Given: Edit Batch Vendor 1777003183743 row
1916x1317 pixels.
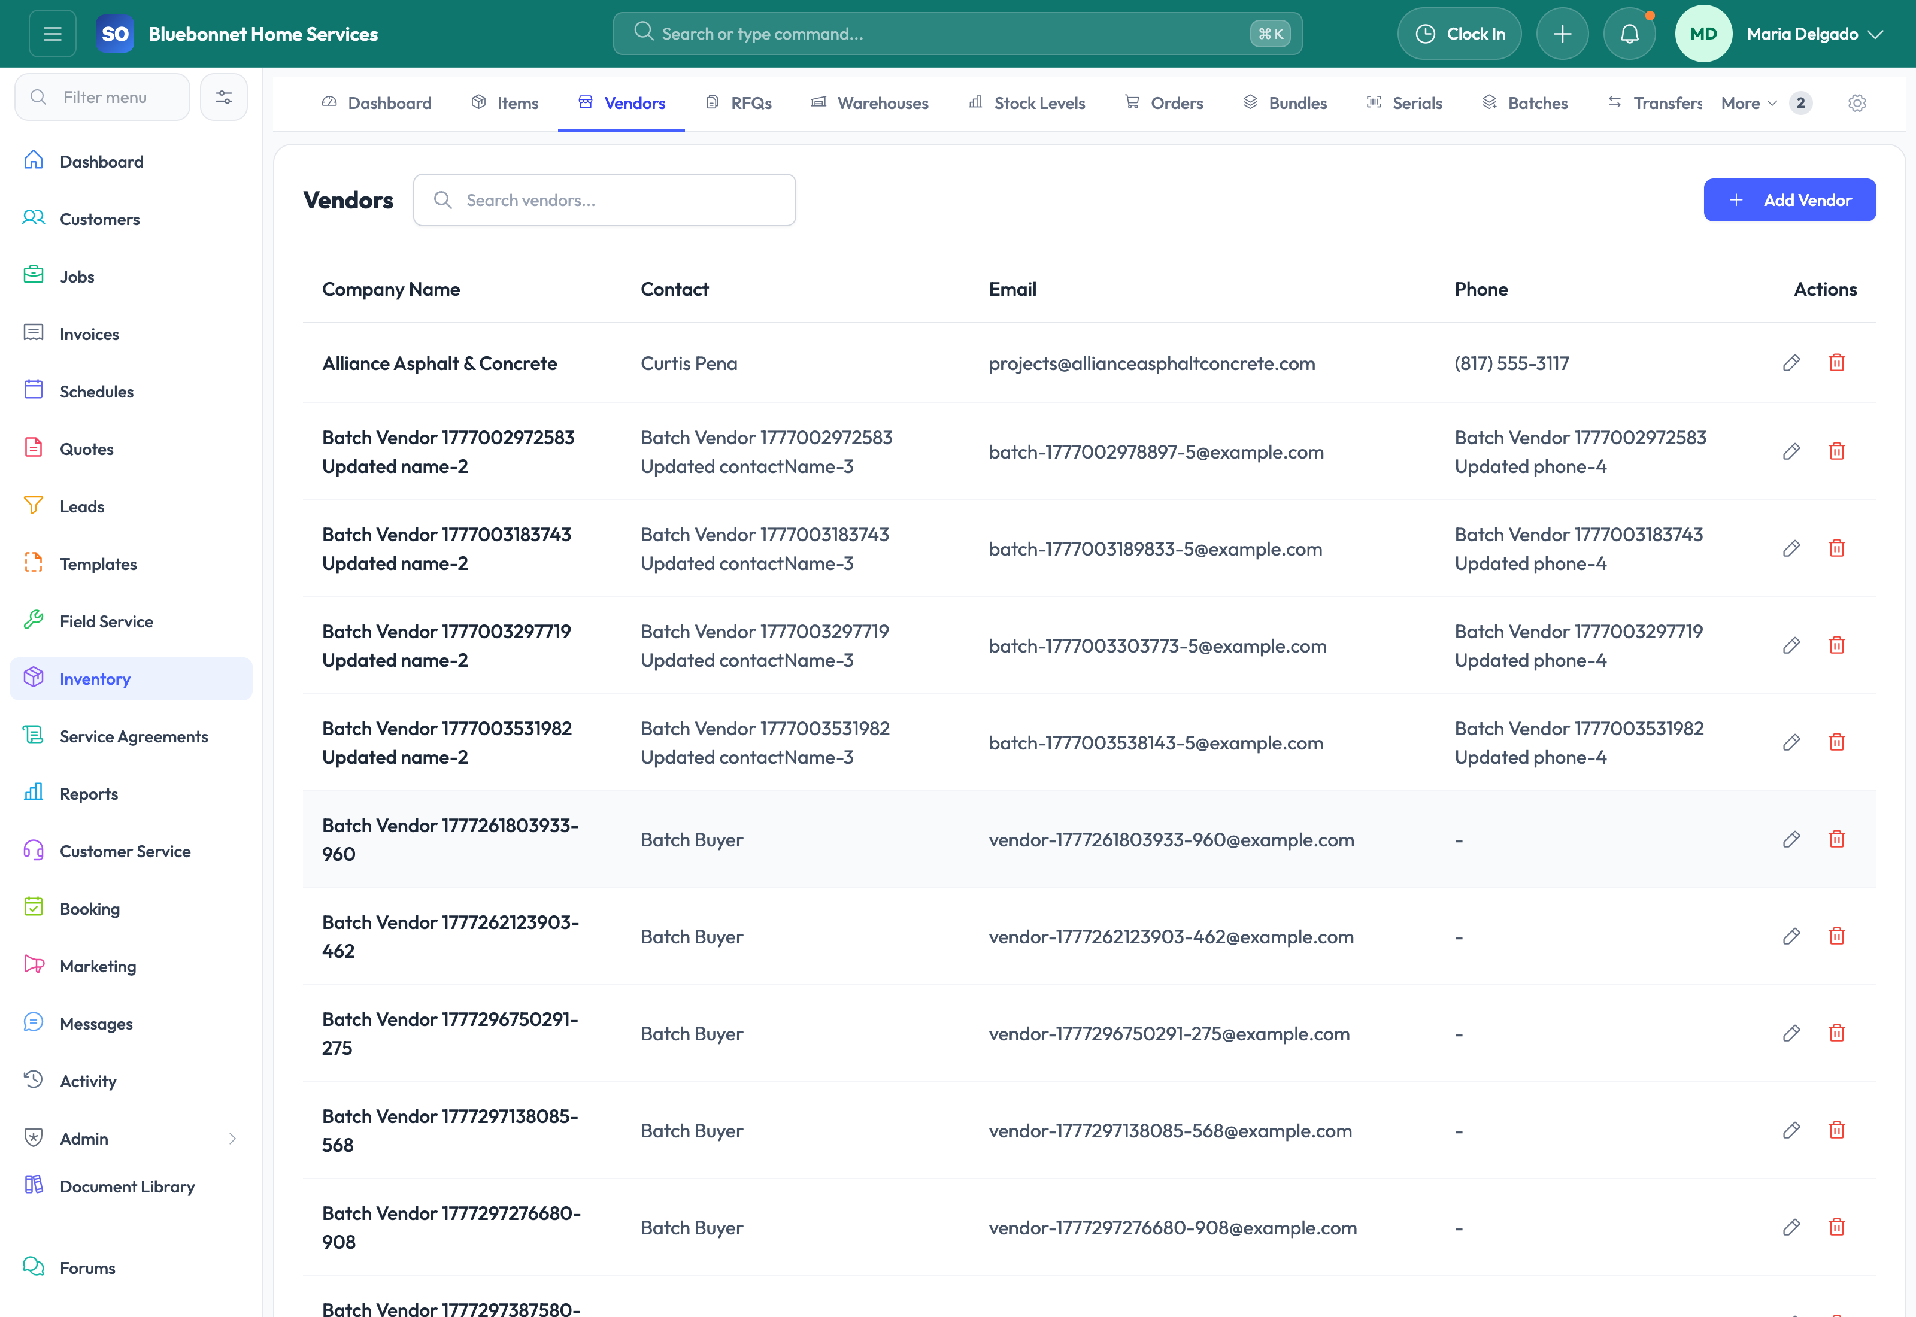Looking at the screenshot, I should tap(1791, 549).
